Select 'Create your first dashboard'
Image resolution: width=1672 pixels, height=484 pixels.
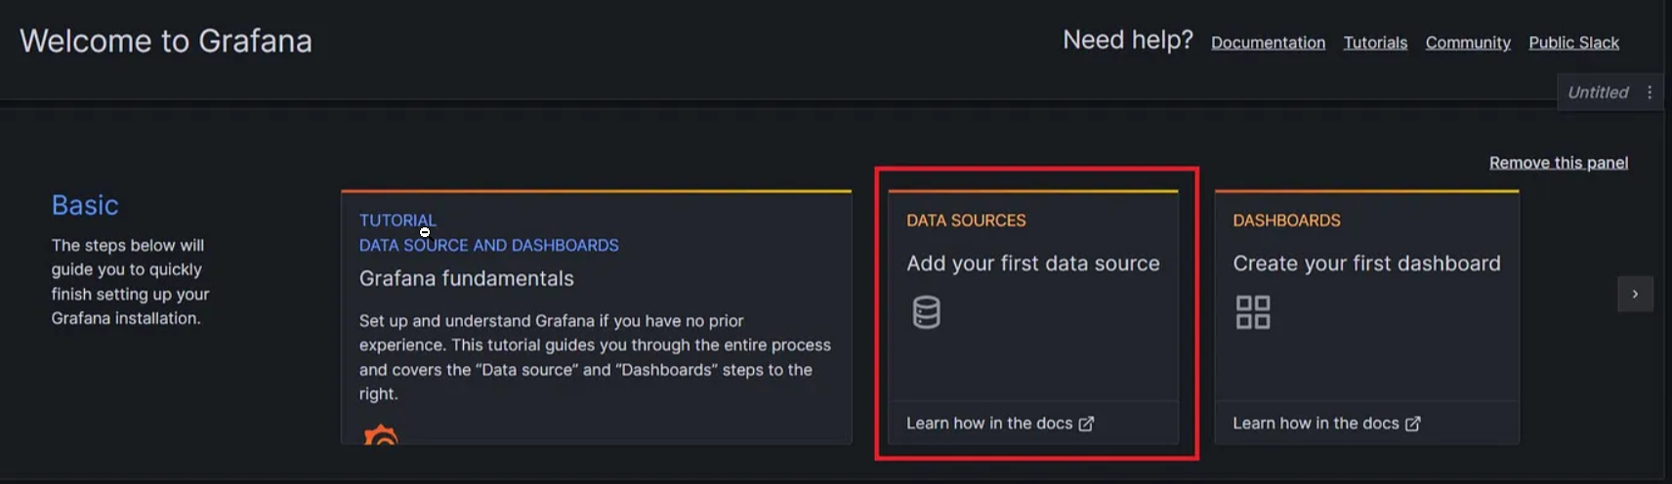pos(1365,263)
